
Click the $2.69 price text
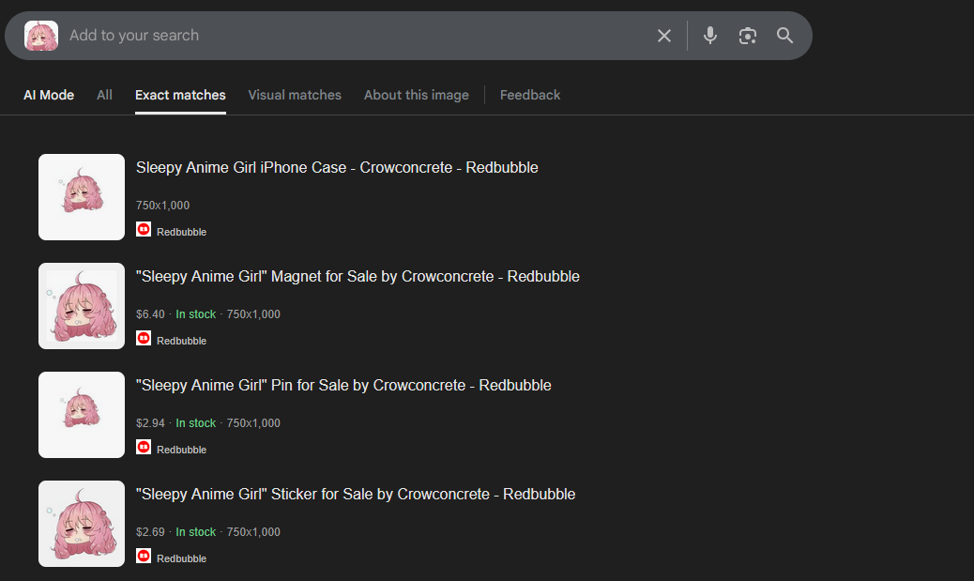tap(150, 532)
